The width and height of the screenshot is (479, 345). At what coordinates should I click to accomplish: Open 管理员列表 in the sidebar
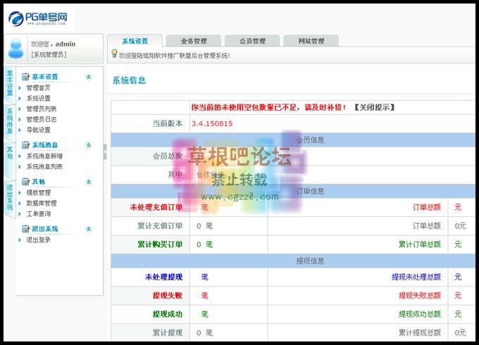(42, 109)
